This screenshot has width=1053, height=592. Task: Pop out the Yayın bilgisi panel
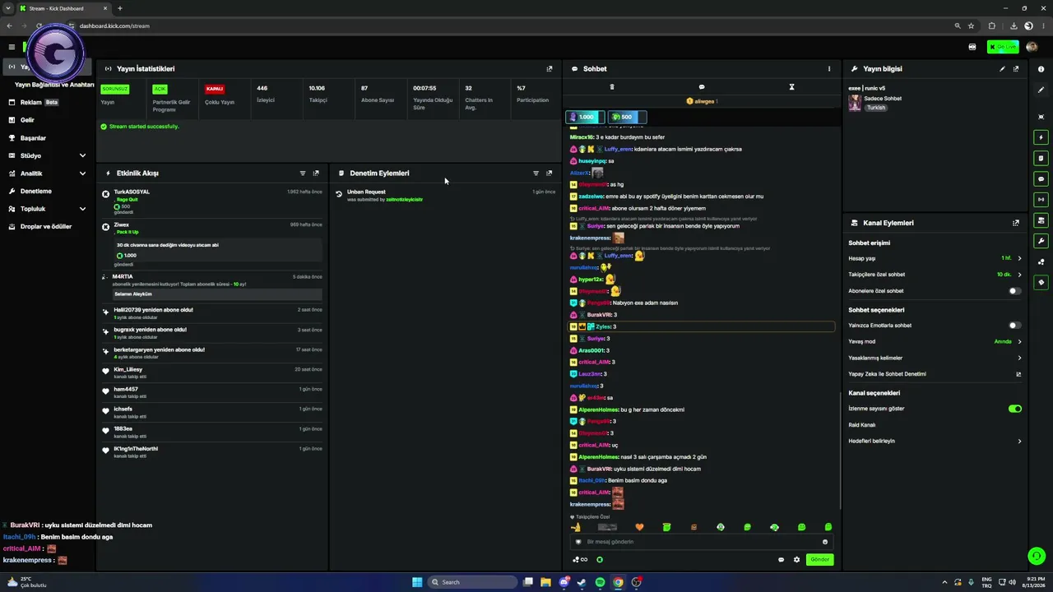click(x=1016, y=69)
